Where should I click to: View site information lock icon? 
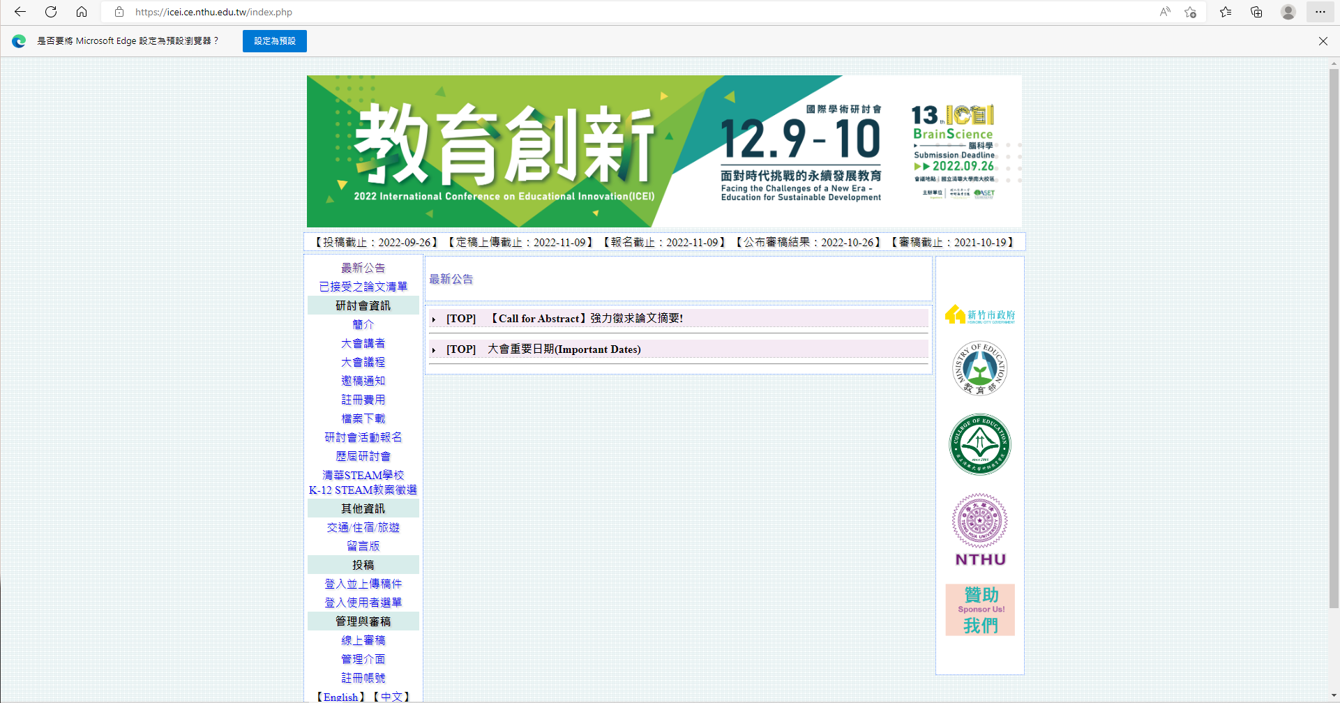coord(119,12)
